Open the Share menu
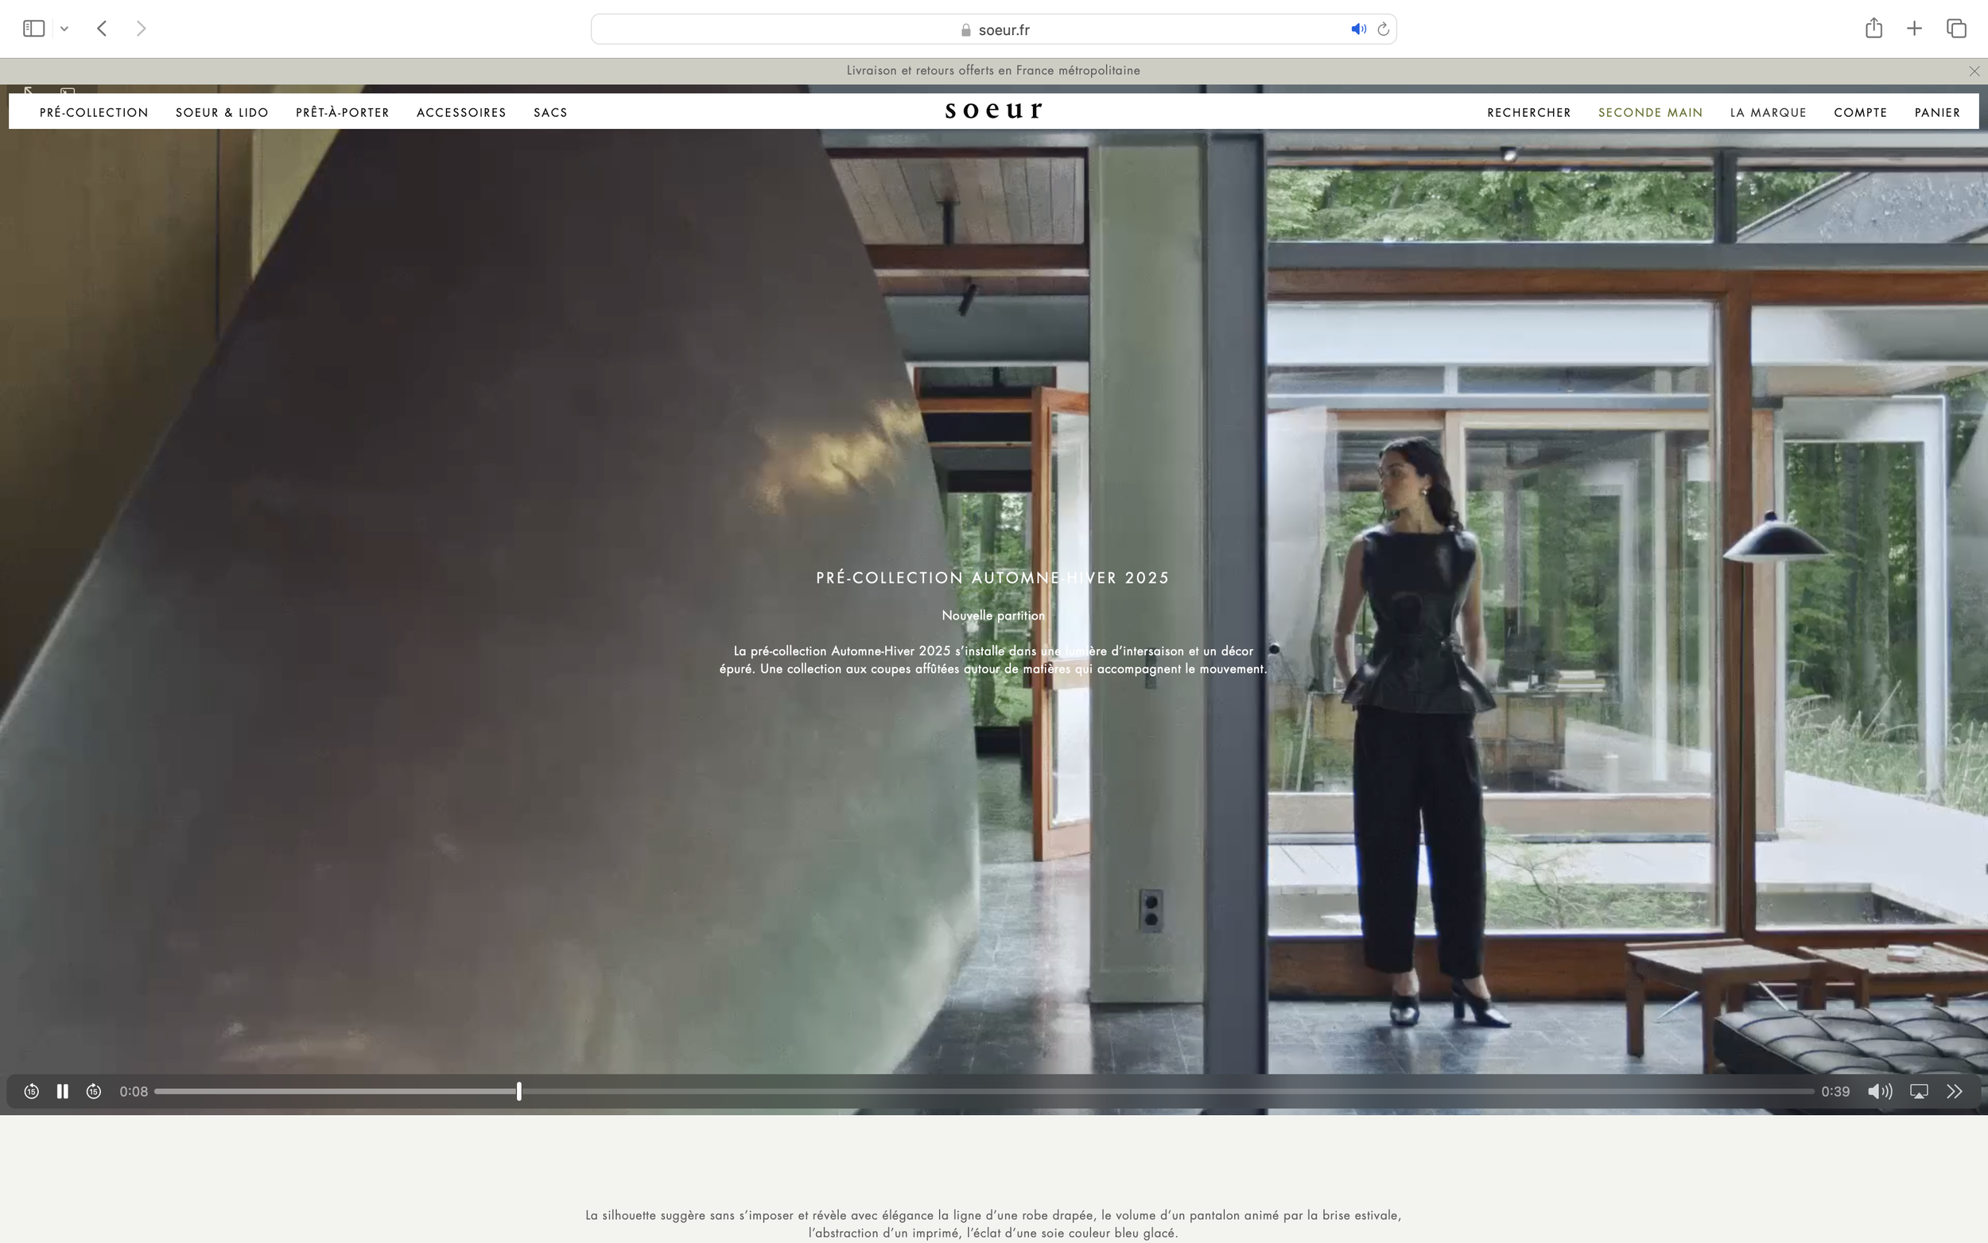 (x=1873, y=29)
